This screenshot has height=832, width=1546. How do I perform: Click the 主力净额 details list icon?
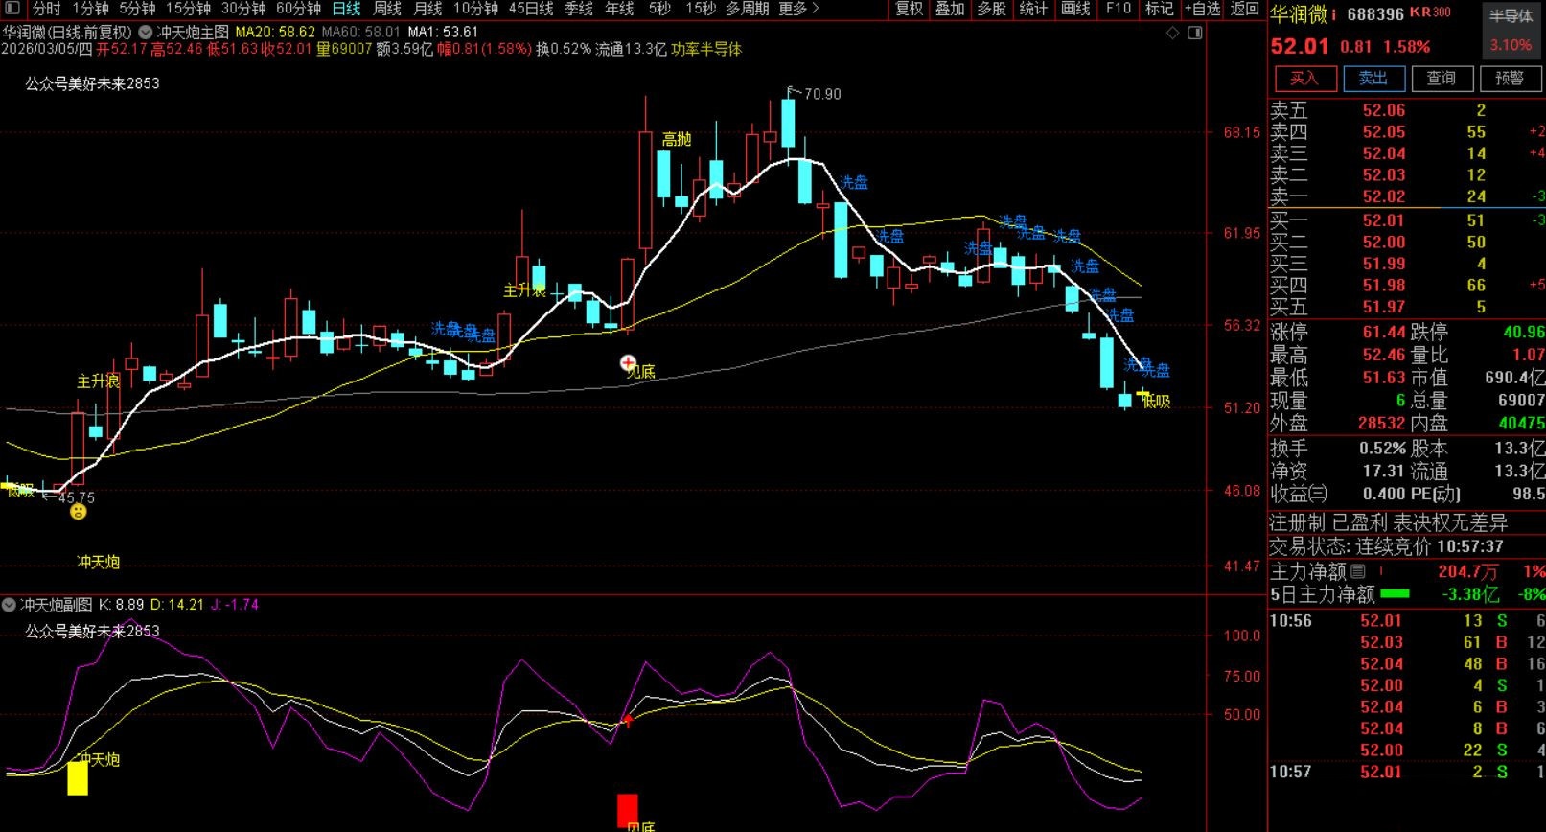tap(1358, 571)
